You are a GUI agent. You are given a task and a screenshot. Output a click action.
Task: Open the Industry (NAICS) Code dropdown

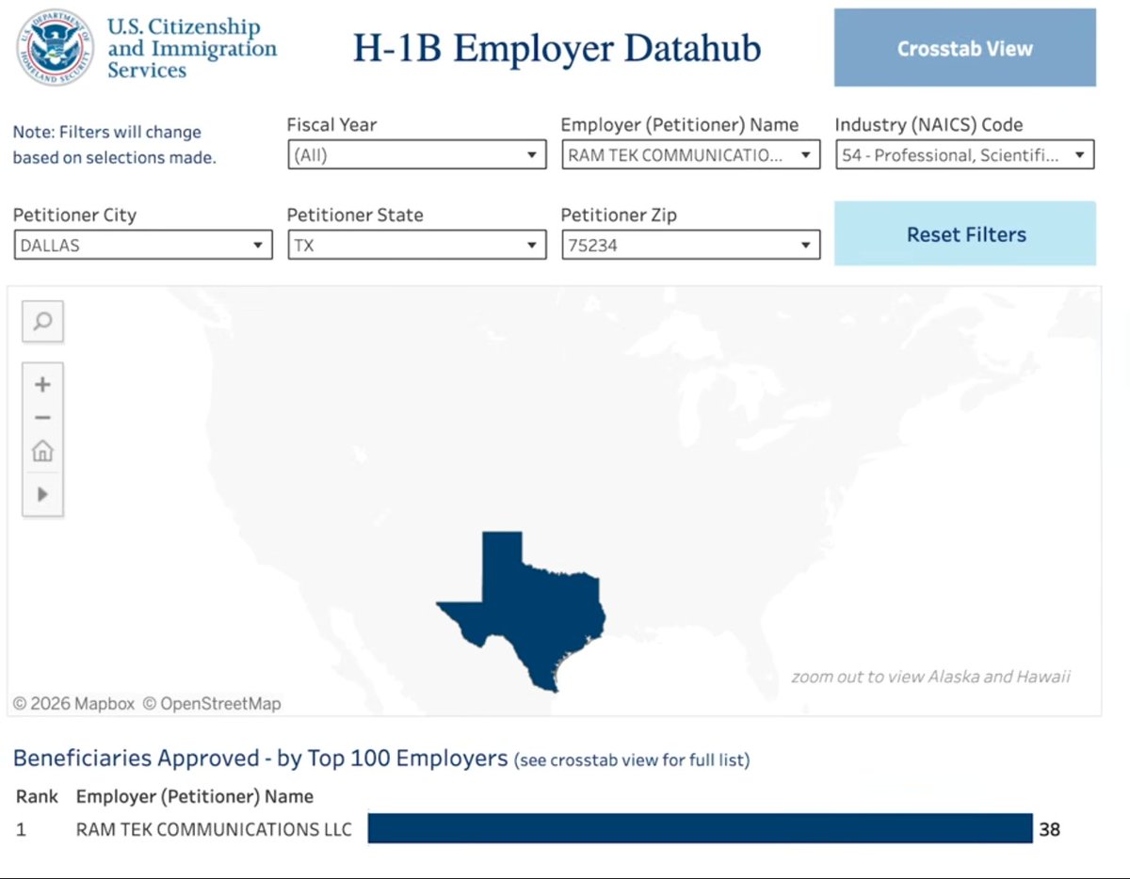(x=964, y=155)
